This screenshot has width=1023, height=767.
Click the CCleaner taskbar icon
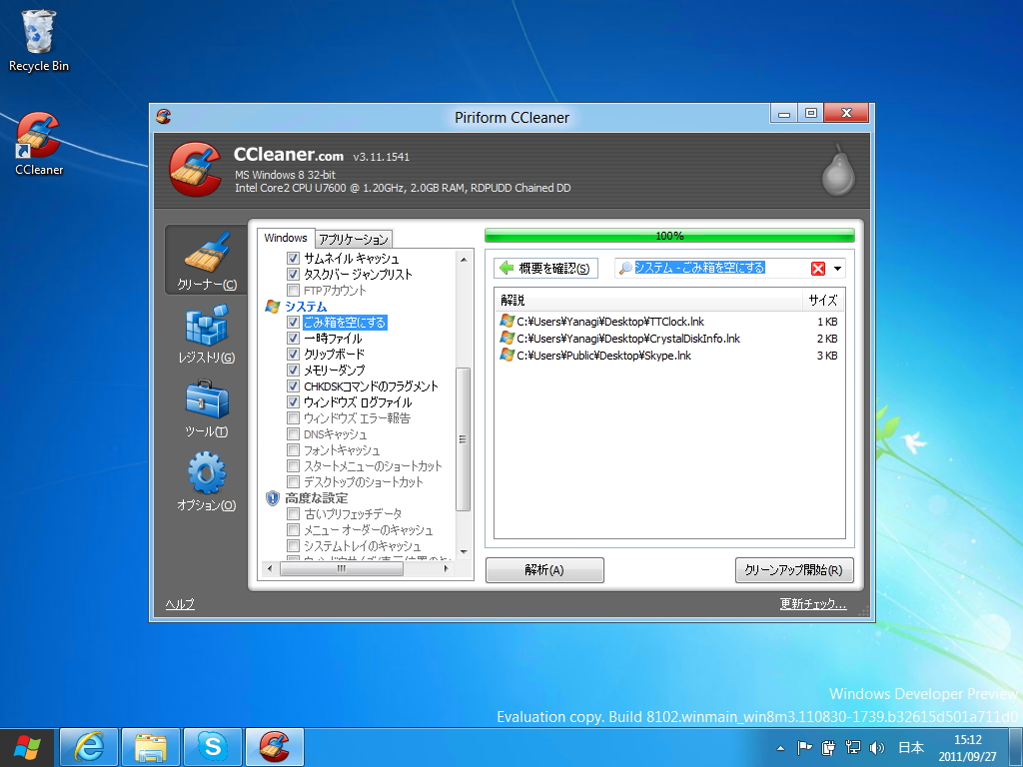[274, 746]
